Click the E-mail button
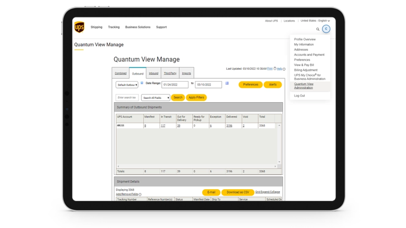The height and width of the screenshot is (228, 406). coord(211,192)
